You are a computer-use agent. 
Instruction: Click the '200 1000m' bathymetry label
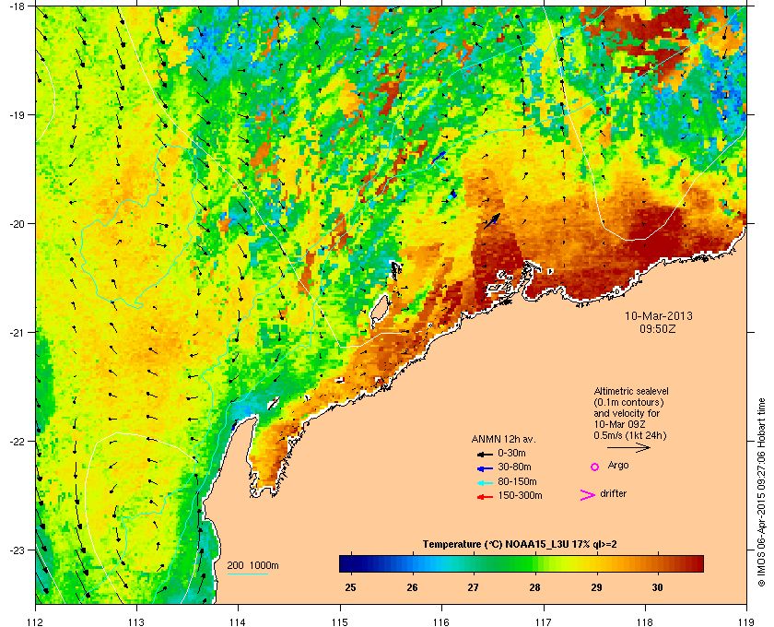252,566
